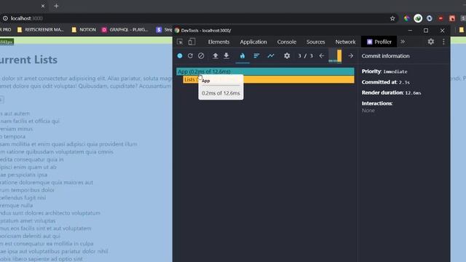Select the 'Render duration' value
The height and width of the screenshot is (262, 466).
(413, 93)
